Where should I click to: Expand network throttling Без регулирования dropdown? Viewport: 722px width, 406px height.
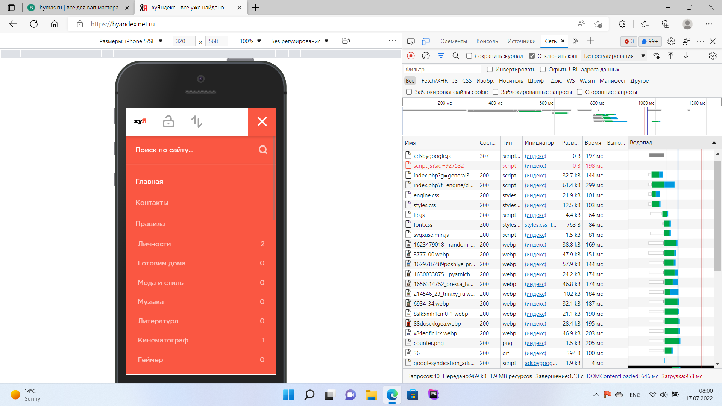[x=614, y=56]
